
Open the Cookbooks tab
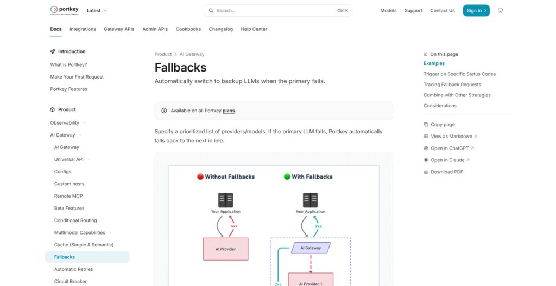[x=188, y=29]
